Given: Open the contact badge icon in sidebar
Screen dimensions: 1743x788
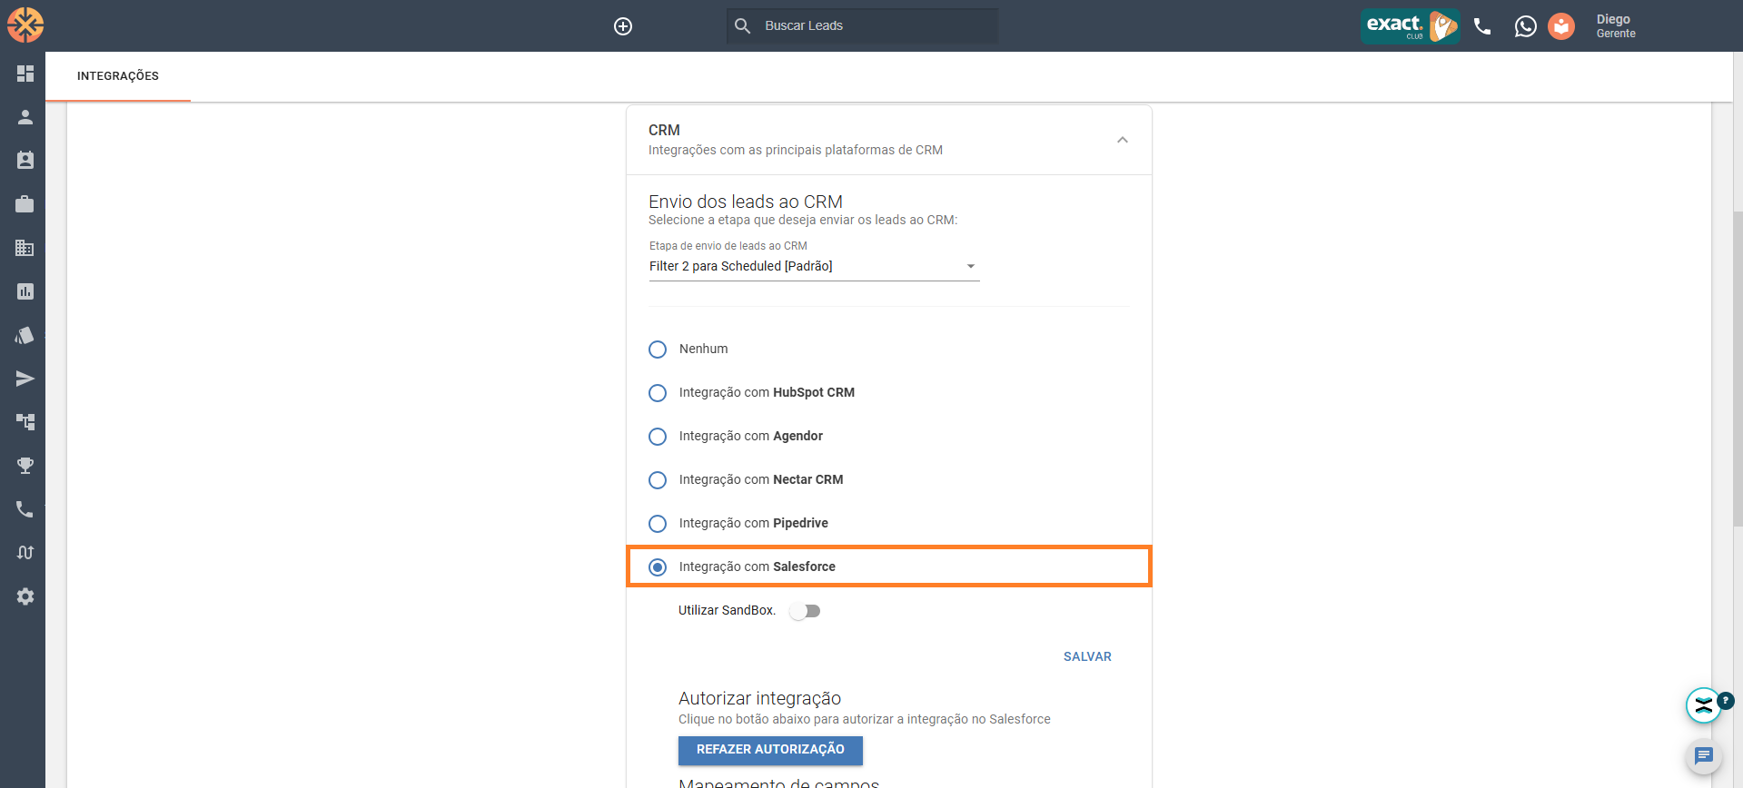Looking at the screenshot, I should (x=25, y=161).
